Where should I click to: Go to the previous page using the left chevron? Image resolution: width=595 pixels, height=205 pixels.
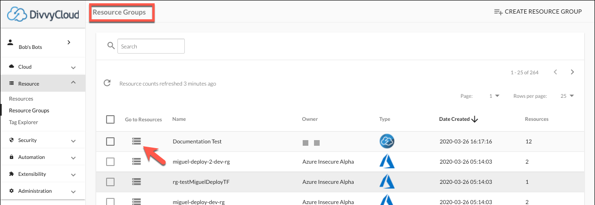tap(555, 72)
